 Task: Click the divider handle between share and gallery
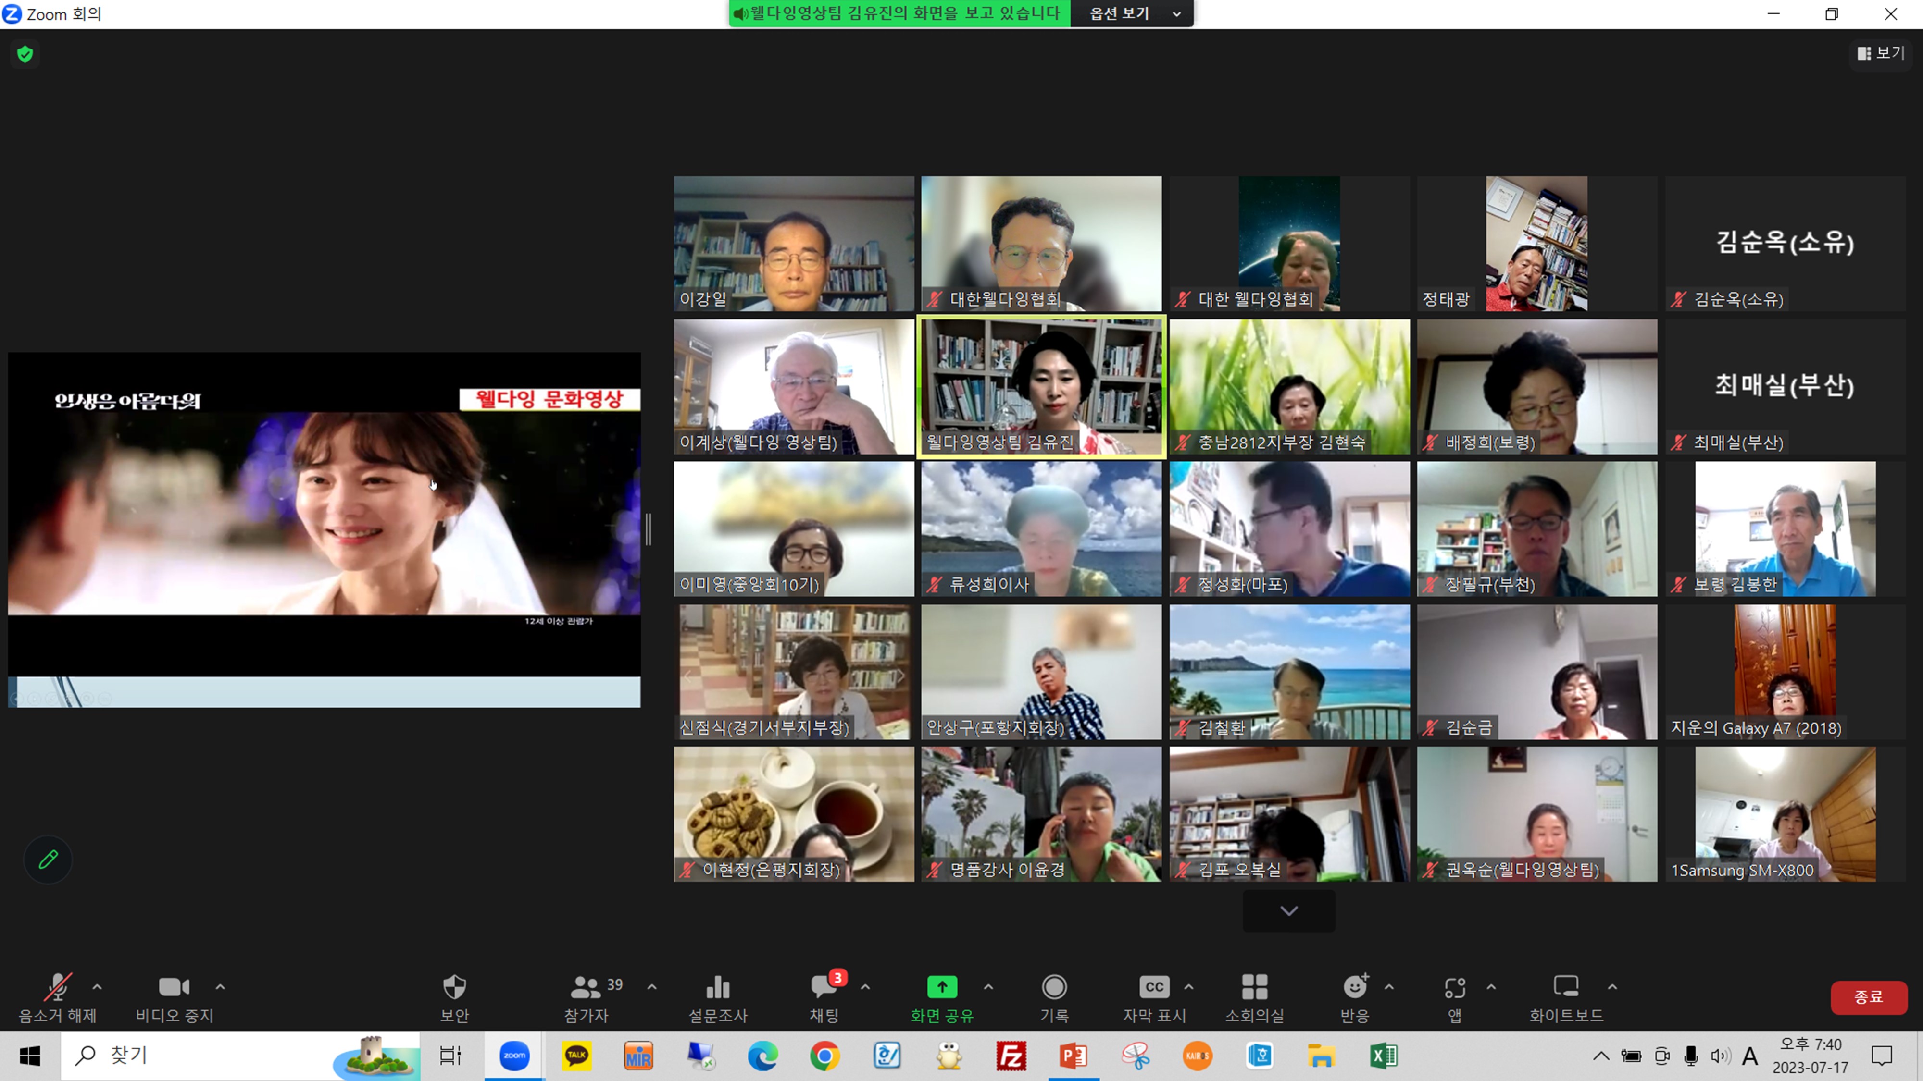pyautogui.click(x=649, y=529)
